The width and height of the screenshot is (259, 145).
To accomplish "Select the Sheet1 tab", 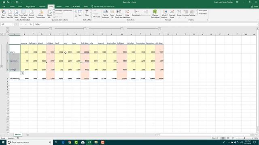I will [x=18, y=135].
